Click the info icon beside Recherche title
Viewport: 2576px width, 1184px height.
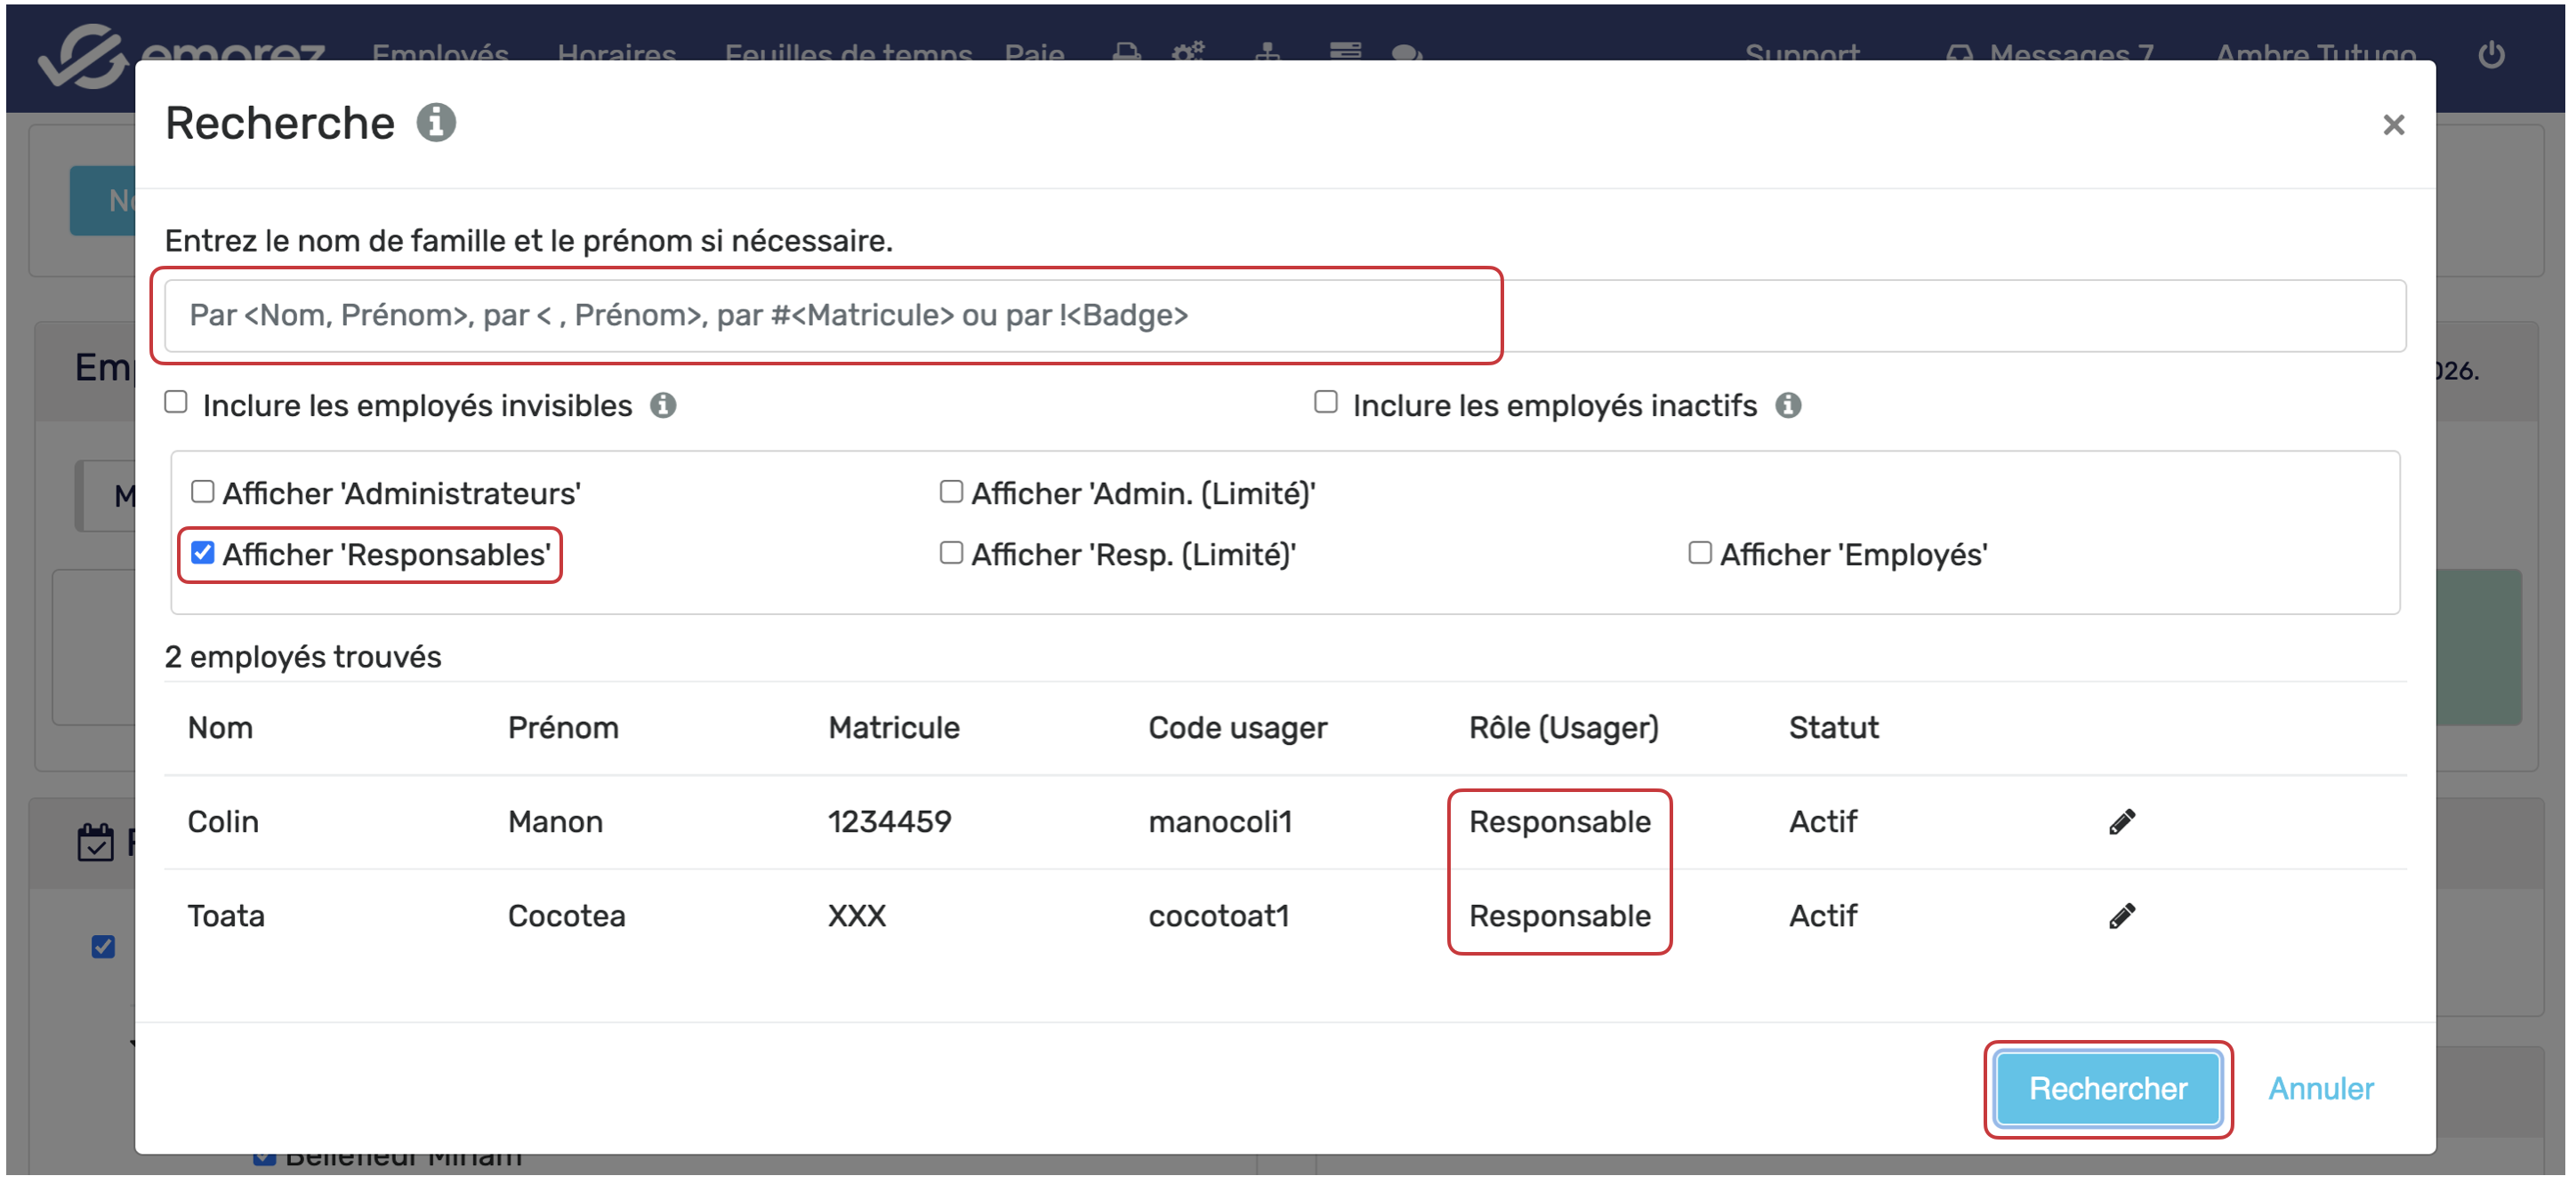pyautogui.click(x=436, y=123)
